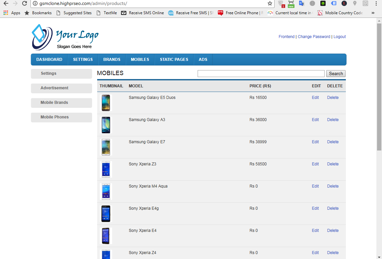Screen dimensions: 382x259
Task: Open the extension marked 'new'
Action: coord(291,4)
